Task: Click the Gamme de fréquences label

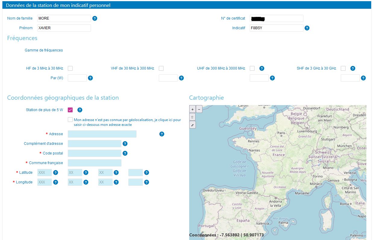Action: (44, 50)
